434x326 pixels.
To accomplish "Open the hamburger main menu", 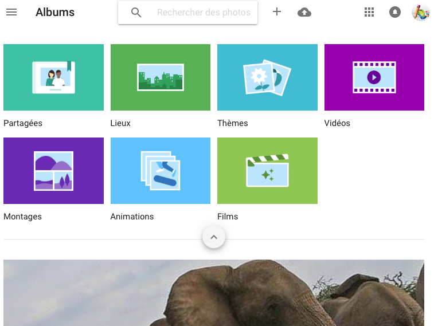I will click(x=11, y=12).
